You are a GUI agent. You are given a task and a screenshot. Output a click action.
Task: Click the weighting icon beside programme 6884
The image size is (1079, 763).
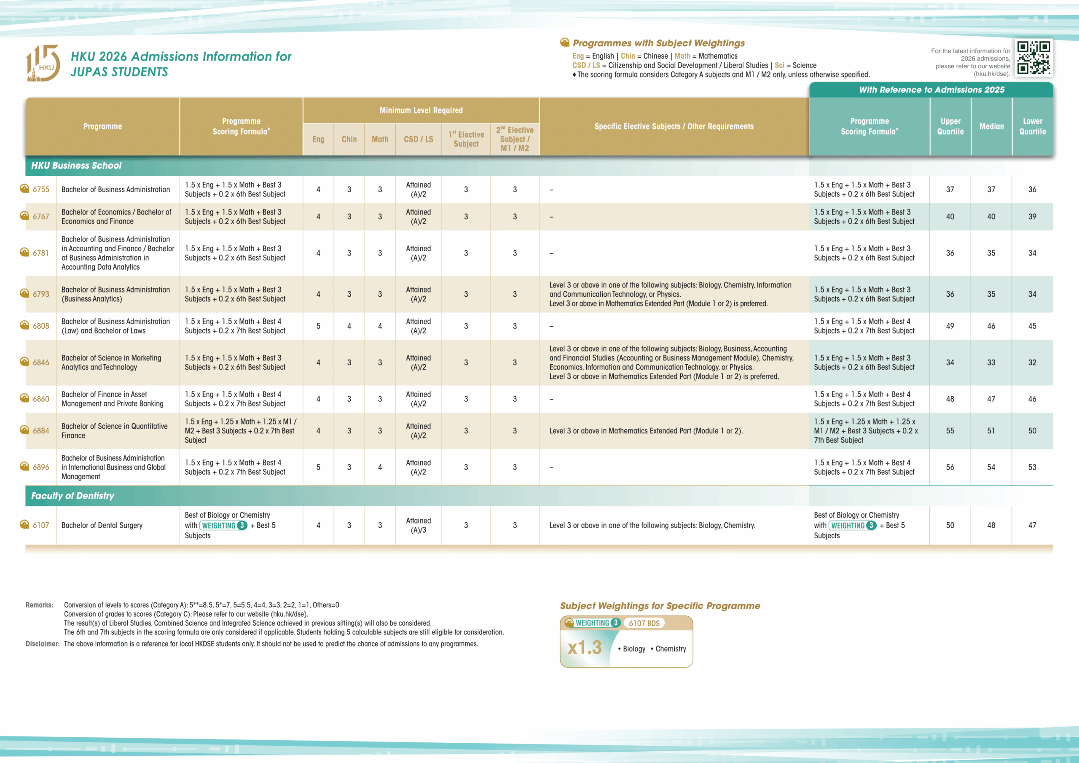pyautogui.click(x=24, y=430)
